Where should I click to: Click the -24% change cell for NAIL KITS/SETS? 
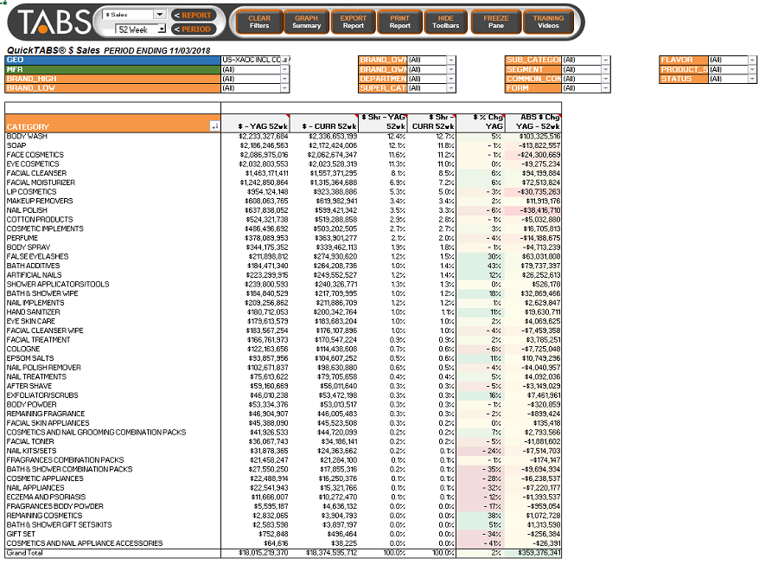click(481, 452)
